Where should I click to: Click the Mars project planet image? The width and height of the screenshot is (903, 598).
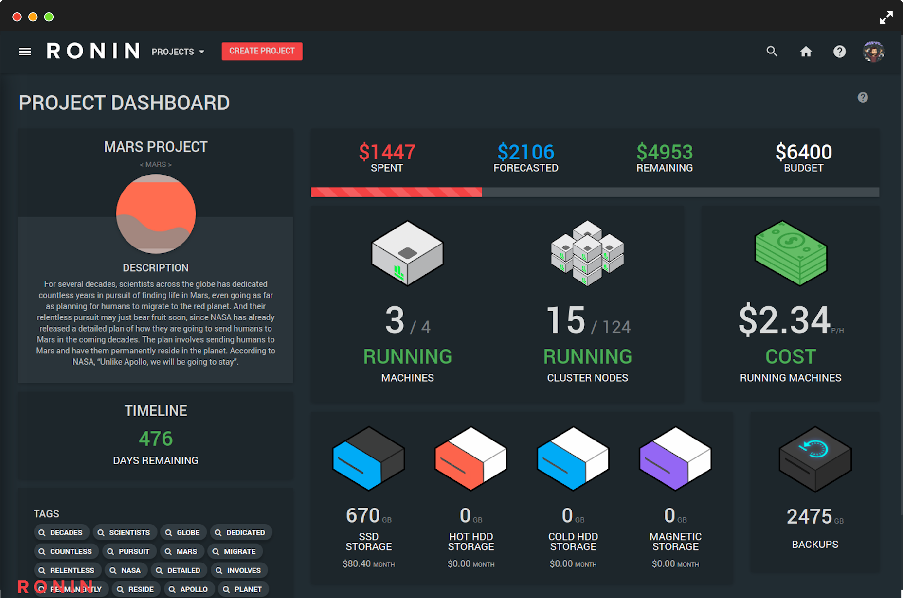point(156,214)
